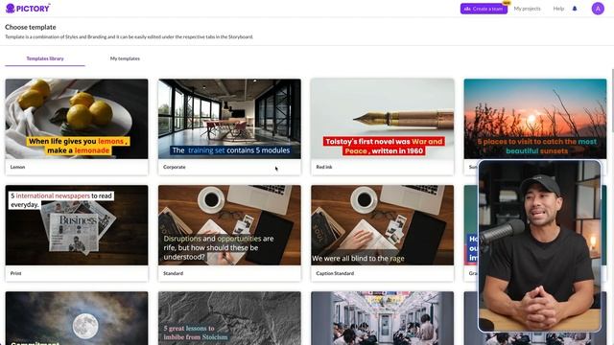Select the Lemon template thumbnail
Screen dimensions: 614x345
click(x=77, y=119)
